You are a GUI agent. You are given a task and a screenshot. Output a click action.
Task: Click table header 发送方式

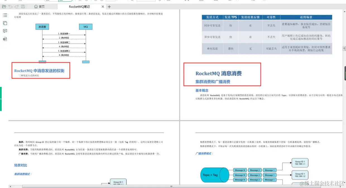coord(212,17)
